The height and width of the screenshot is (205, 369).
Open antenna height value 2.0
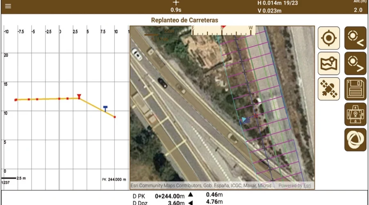(x=358, y=10)
